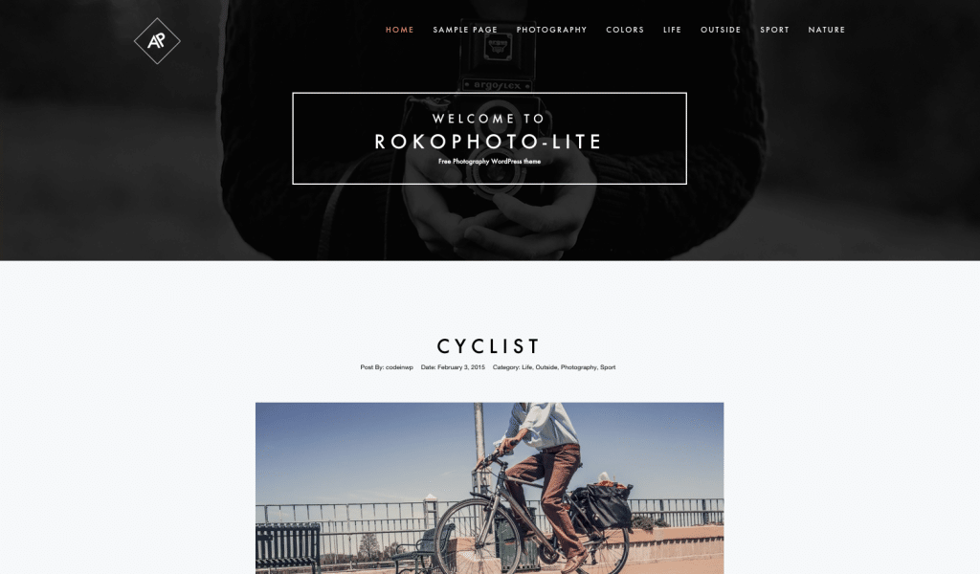Click the Rokophoto-Lite site title

488,142
